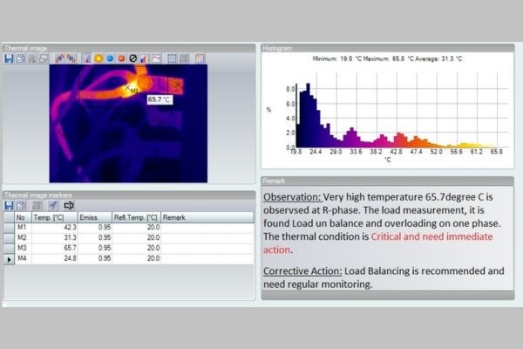
Task: Click the greyed delete-selection icon in image toolbar
Action: tap(184, 58)
